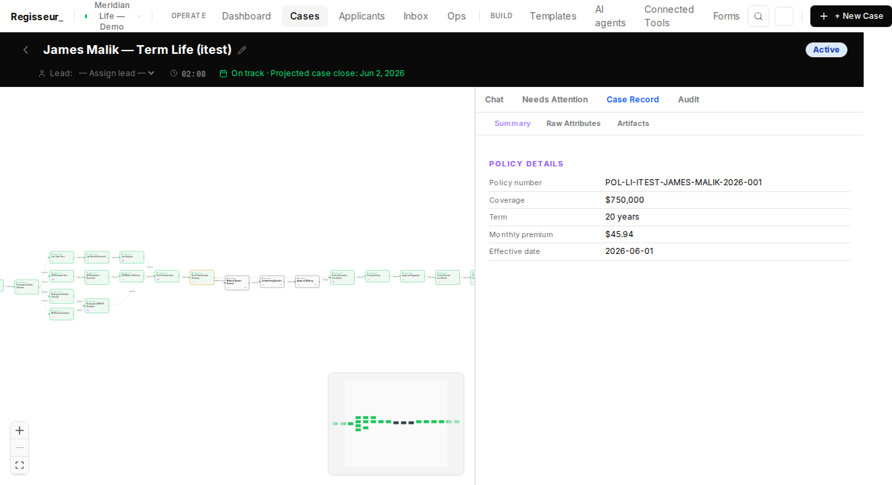The width and height of the screenshot is (892, 485).
Task: Open the Assign lead dropdown
Action: tap(117, 73)
